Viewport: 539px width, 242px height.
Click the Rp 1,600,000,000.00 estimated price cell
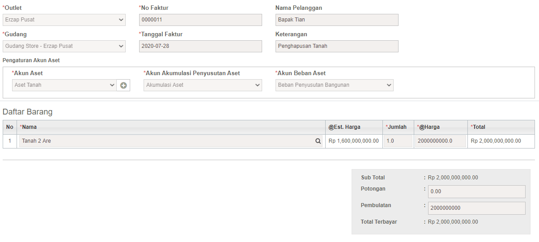pyautogui.click(x=354, y=141)
